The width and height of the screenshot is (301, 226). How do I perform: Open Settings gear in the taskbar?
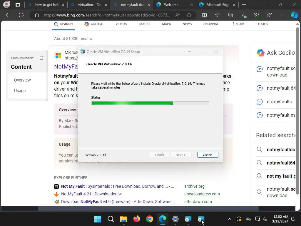pyautogui.click(x=175, y=219)
